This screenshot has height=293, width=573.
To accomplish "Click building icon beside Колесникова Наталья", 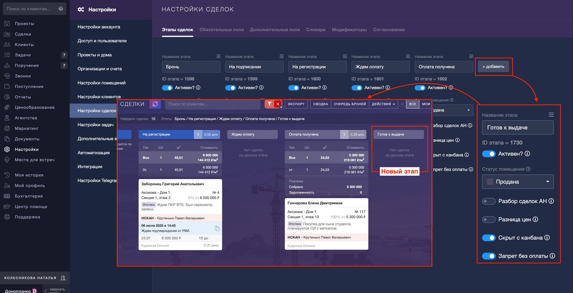I will click(x=63, y=278).
